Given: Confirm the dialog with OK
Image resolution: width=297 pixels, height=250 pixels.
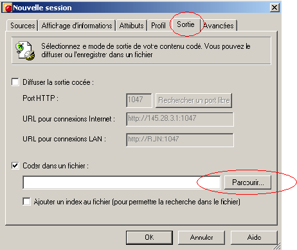Looking at the screenshot, I should 149,237.
